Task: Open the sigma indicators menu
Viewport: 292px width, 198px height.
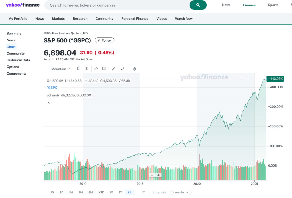Action: pos(86,69)
